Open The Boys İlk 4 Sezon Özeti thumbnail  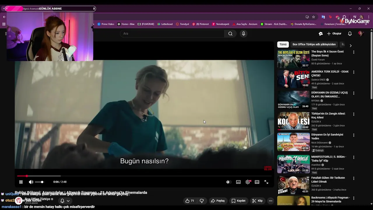(x=293, y=59)
